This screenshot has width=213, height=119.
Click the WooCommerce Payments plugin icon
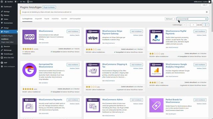[x=30, y=105]
